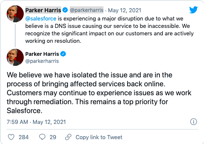
Task: Click the 29 replies count
Action: [x=53, y=137]
